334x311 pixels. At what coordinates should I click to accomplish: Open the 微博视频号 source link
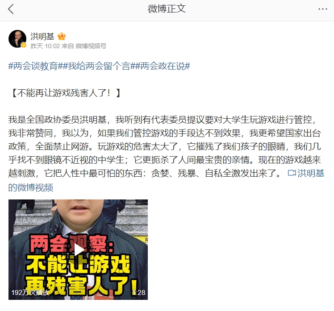91,46
